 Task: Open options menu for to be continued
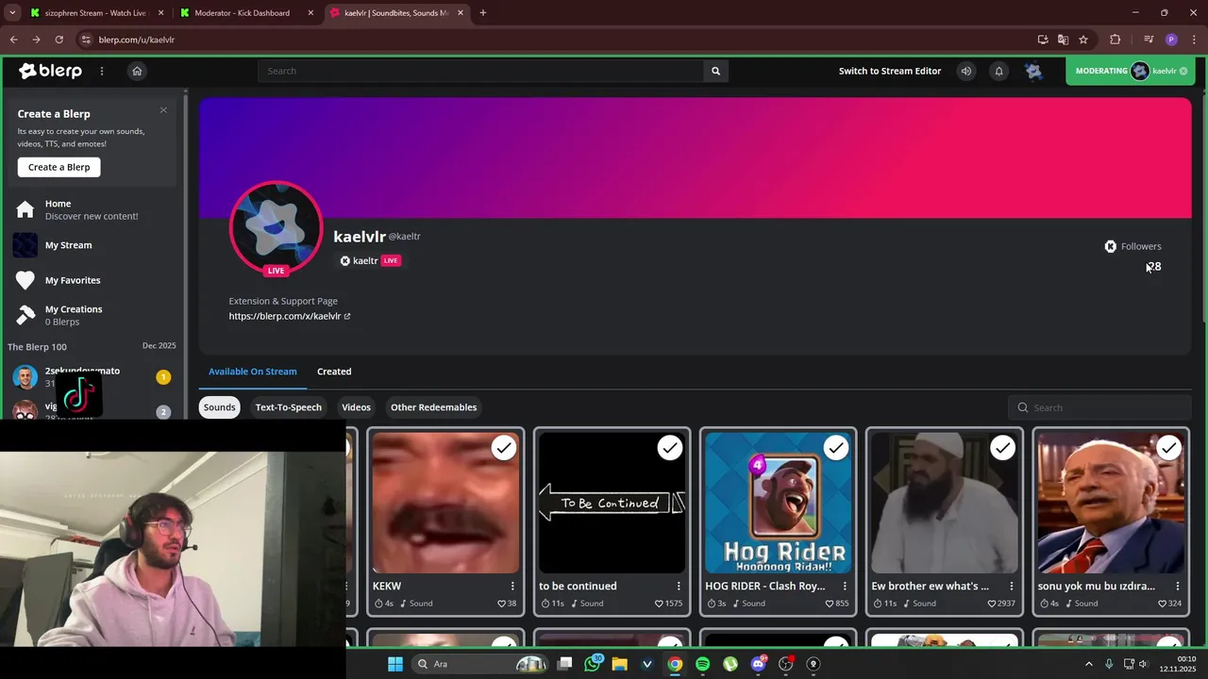[x=679, y=586]
